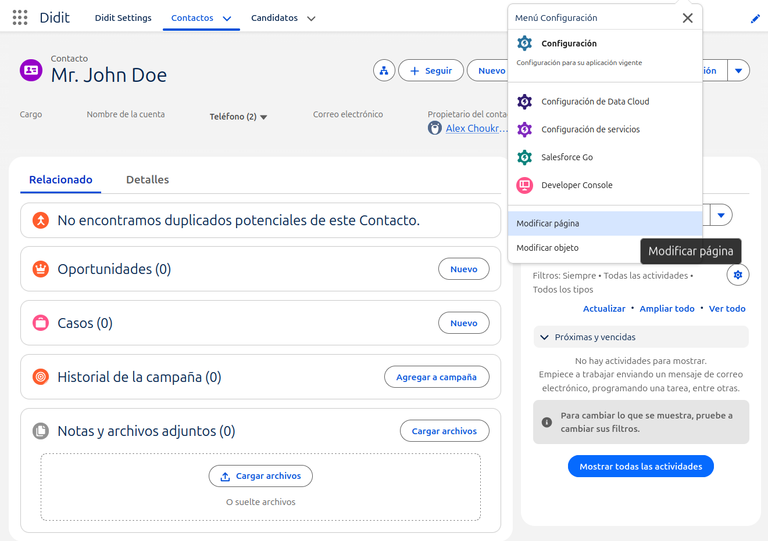Open Oportunidades (0) related list
The image size is (768, 541).
114,269
